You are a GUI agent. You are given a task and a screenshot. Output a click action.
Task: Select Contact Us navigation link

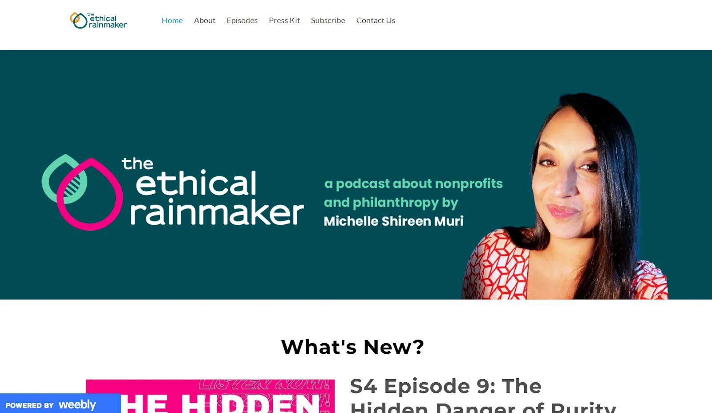(x=376, y=20)
